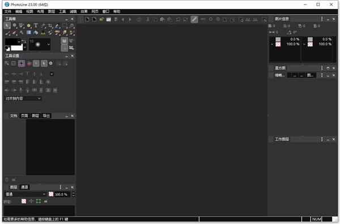Reset colors with small black-white swatch icon
This screenshot has height=224, width=340.
click(x=7, y=48)
